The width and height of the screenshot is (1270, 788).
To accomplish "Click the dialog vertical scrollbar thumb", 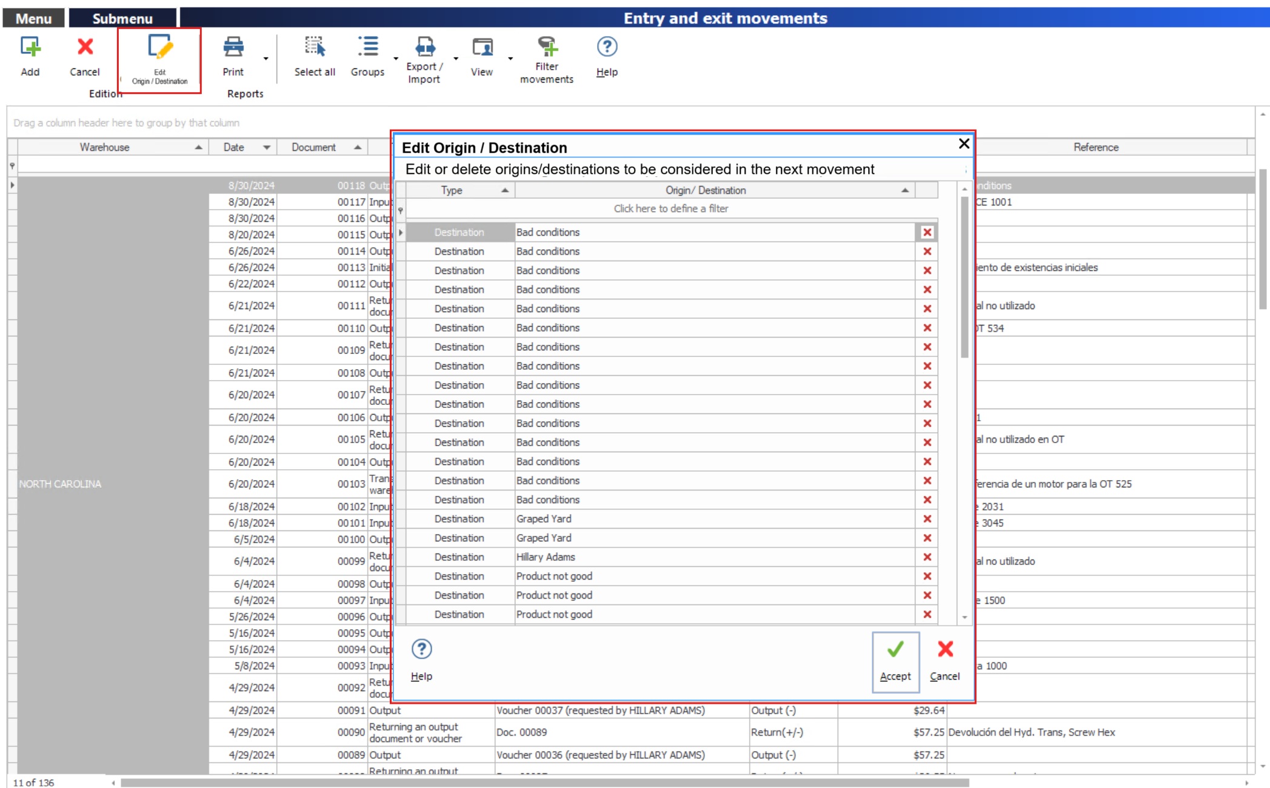I will pyautogui.click(x=964, y=276).
